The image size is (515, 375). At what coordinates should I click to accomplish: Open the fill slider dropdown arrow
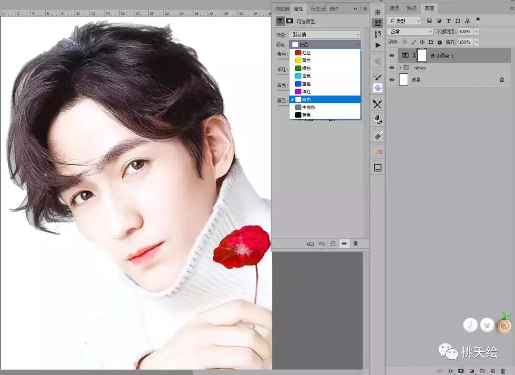476,42
